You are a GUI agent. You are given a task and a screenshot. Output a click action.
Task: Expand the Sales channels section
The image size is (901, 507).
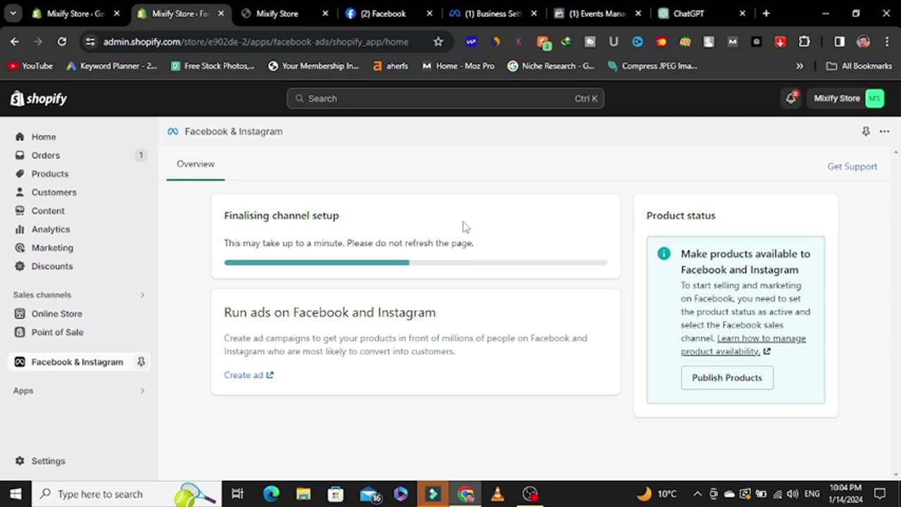click(x=142, y=295)
